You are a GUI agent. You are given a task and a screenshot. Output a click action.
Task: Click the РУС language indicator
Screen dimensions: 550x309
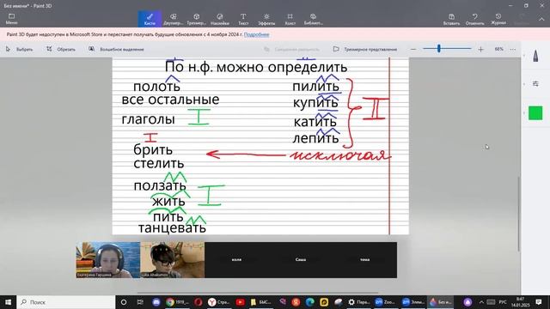coord(503,302)
